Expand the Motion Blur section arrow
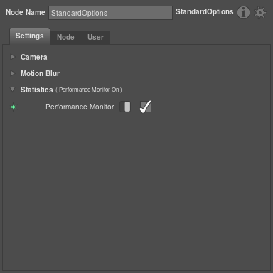 (x=13, y=73)
